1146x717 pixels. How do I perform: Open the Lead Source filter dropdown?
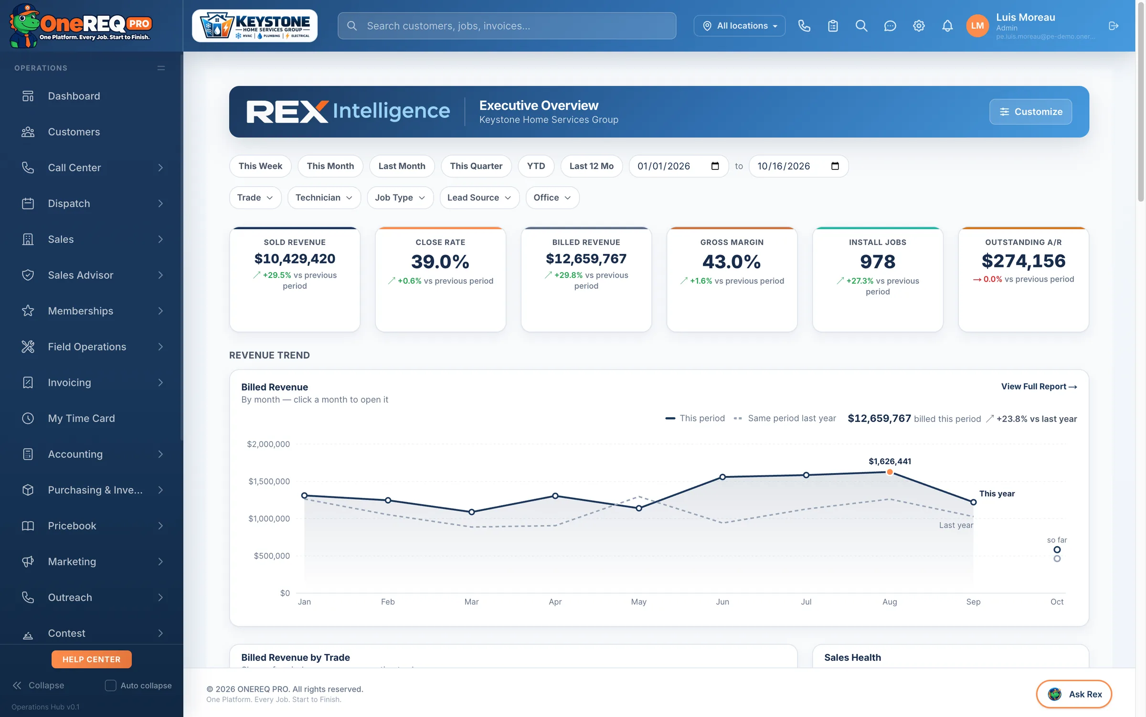(479, 198)
